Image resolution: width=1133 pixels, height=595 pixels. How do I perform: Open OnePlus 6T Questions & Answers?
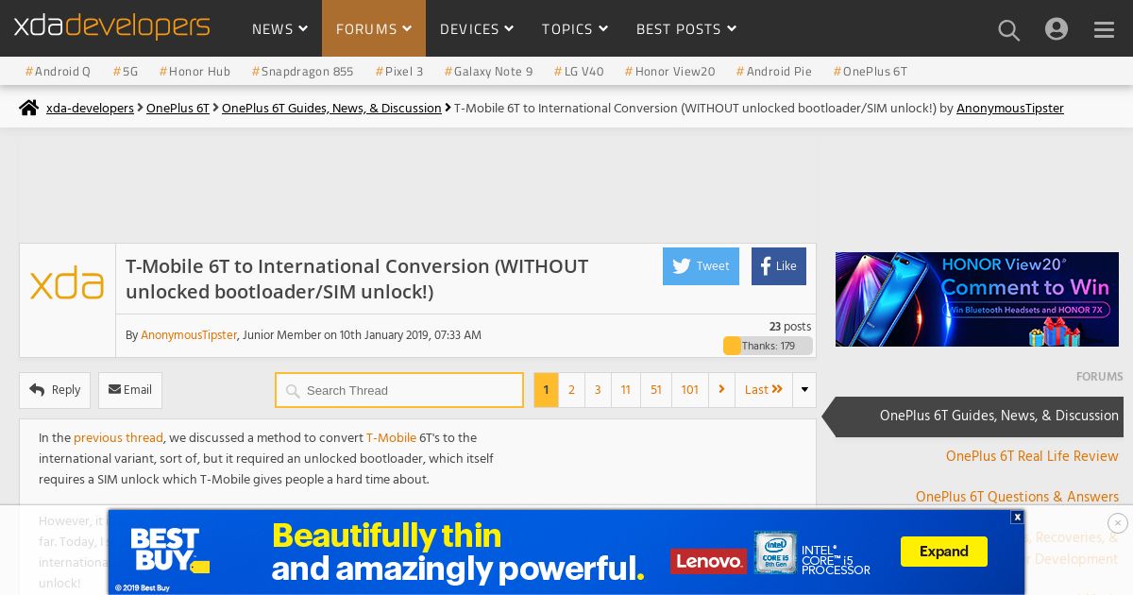click(1017, 497)
